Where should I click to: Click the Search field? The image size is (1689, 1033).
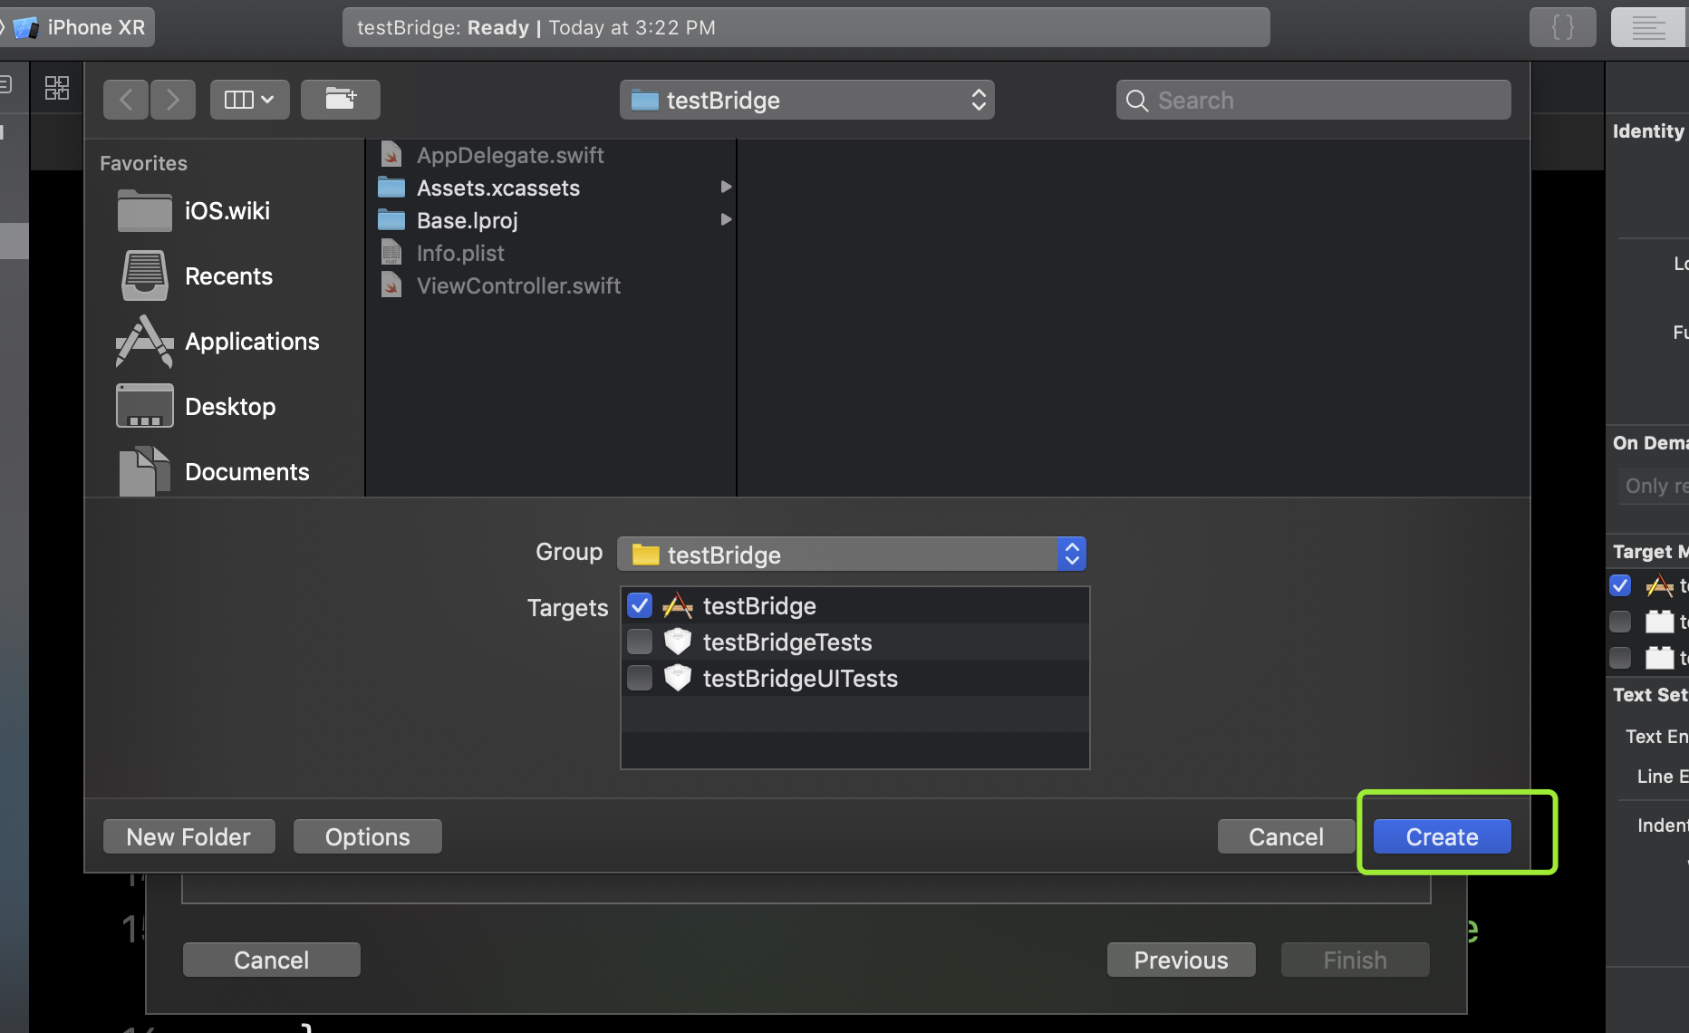coord(1313,100)
